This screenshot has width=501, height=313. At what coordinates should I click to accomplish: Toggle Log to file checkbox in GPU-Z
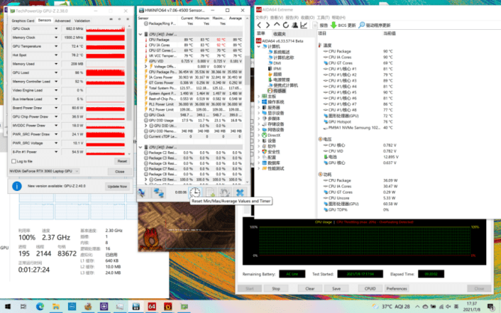click(13, 161)
